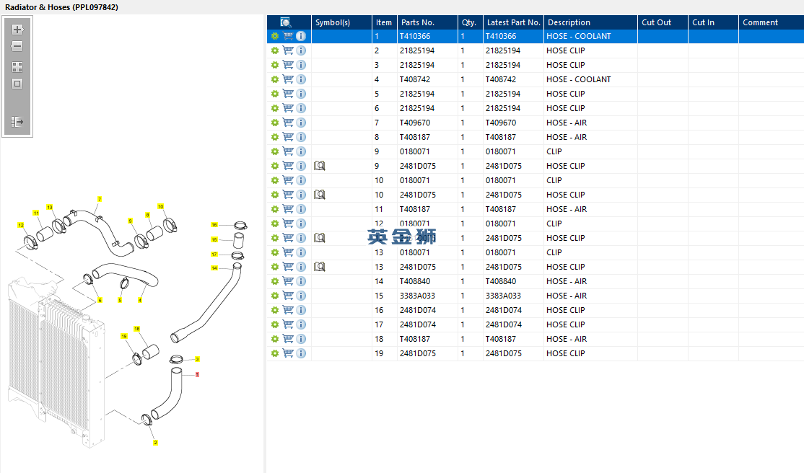Viewport: 804px width, 473px height.
Task: Click callout label 14 in the diagram
Action: coord(214,268)
